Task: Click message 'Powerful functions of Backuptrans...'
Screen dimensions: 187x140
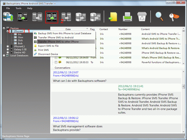Action: coord(161,62)
